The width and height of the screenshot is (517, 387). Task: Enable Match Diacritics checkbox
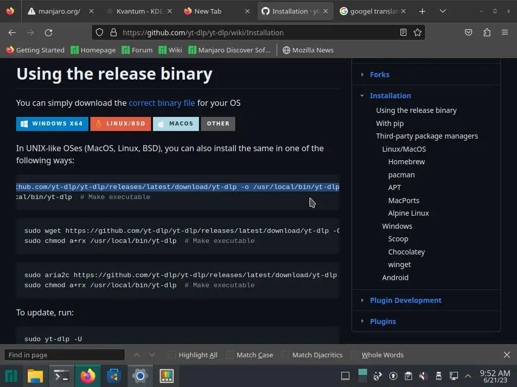click(285, 355)
